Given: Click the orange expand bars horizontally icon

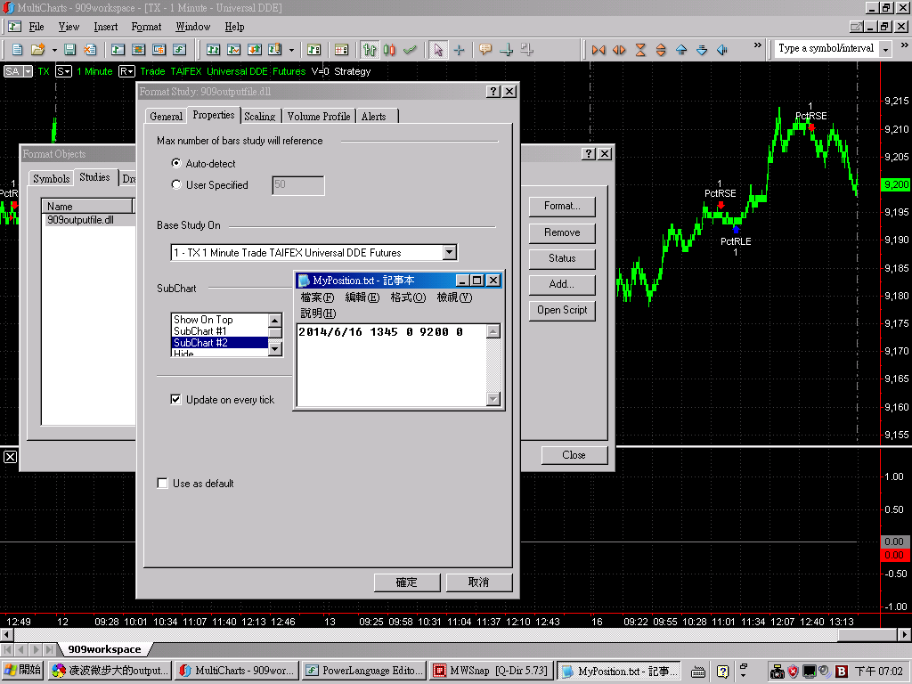Looking at the screenshot, I should (620, 50).
